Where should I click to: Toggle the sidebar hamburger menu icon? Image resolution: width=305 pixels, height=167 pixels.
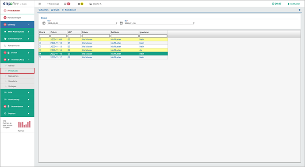tap(40, 4)
